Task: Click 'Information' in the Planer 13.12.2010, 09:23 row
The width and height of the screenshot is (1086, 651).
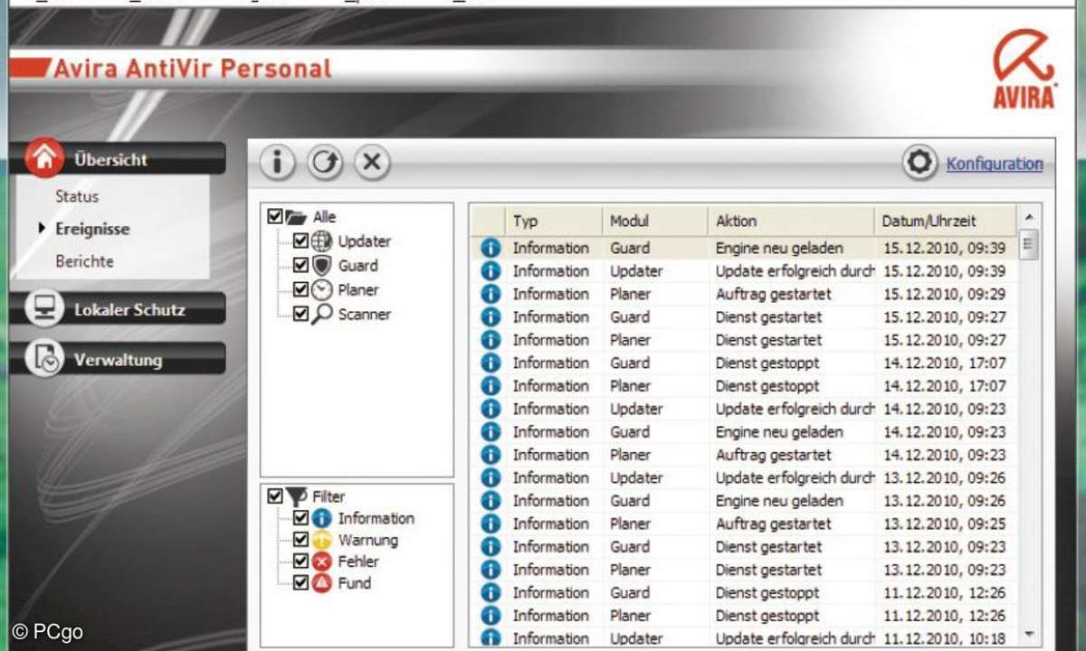Action: click(x=550, y=570)
